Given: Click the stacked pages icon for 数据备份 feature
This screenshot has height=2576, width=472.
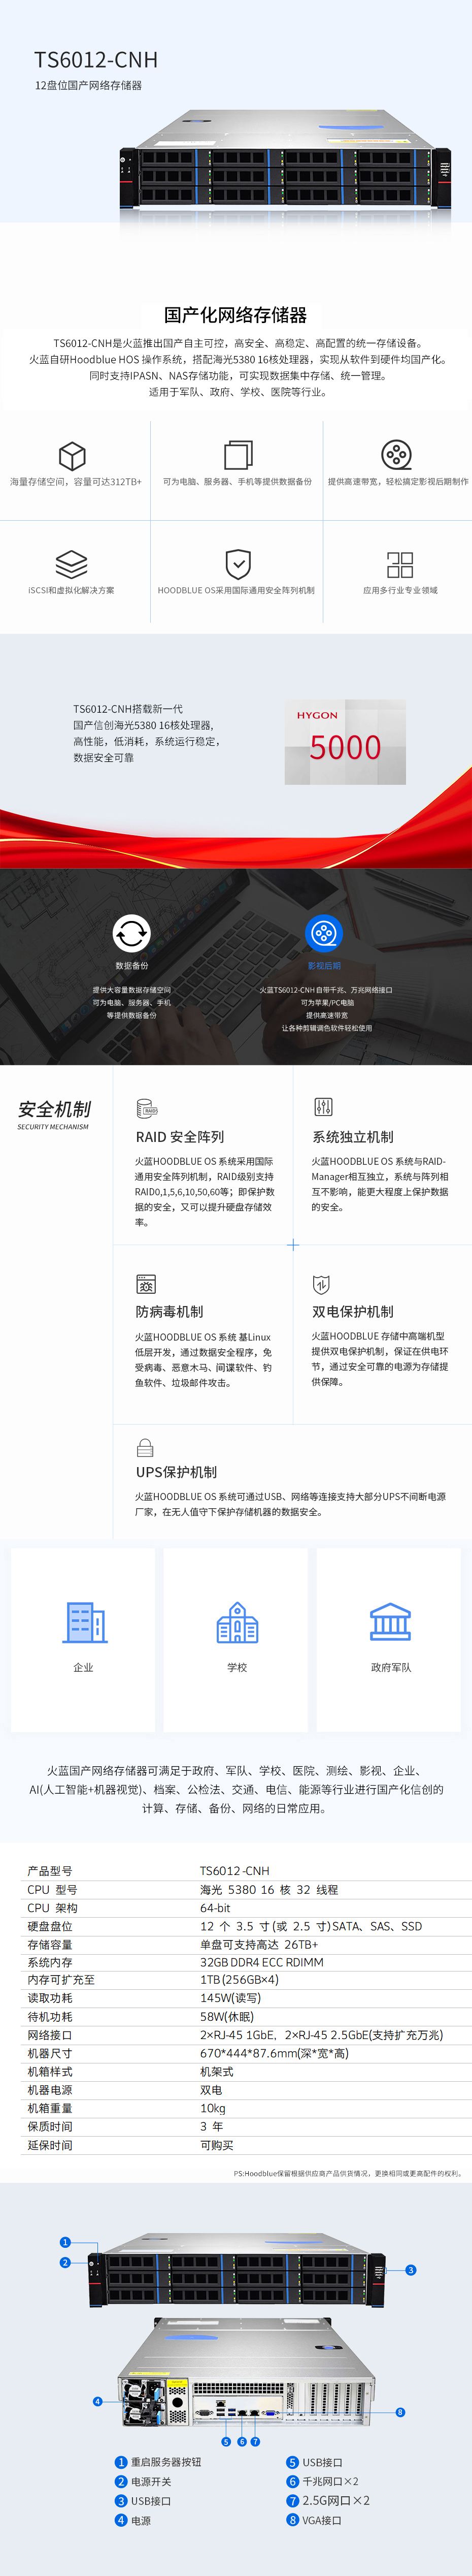Looking at the screenshot, I should 238,455.
